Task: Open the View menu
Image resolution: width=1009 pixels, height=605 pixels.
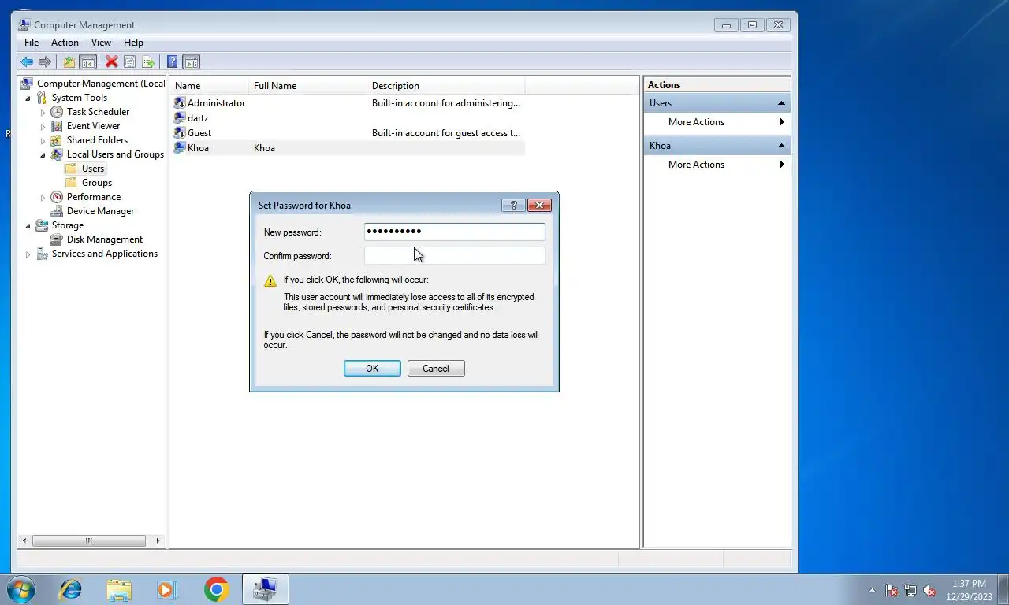Action: click(101, 43)
